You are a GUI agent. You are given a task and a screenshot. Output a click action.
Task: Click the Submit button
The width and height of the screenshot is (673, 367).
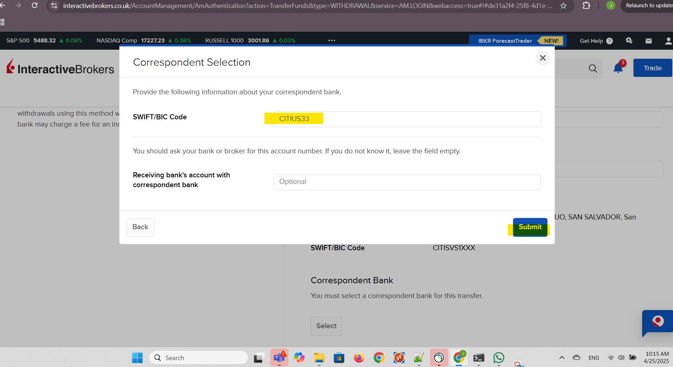point(530,227)
